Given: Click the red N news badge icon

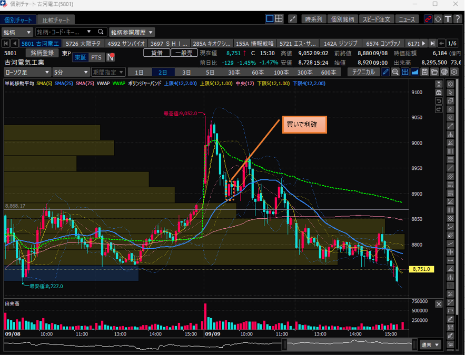Looking at the screenshot, I should pyautogui.click(x=111, y=57).
